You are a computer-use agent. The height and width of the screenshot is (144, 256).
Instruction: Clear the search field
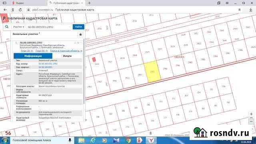[70, 27]
